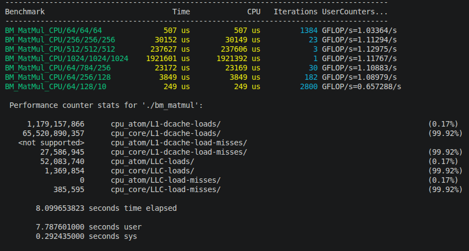This screenshot has width=469, height=251.
Task: Click the CPU column header
Action: point(254,12)
